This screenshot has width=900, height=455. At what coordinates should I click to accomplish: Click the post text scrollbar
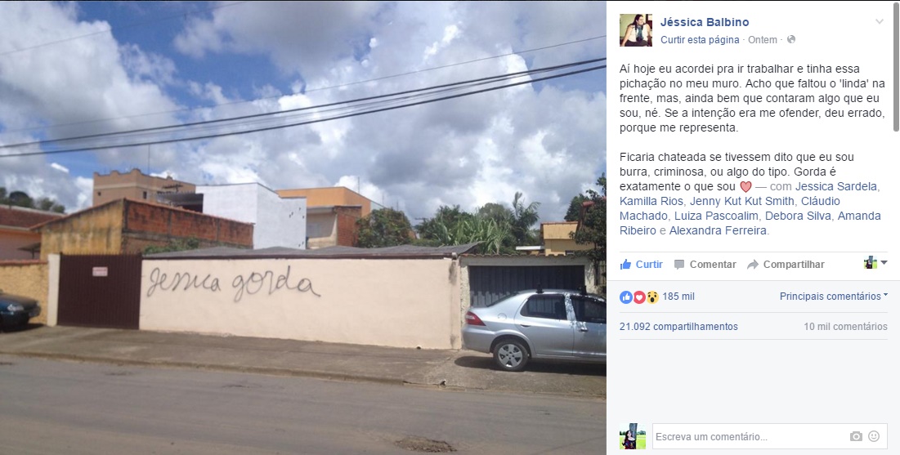pyautogui.click(x=896, y=66)
